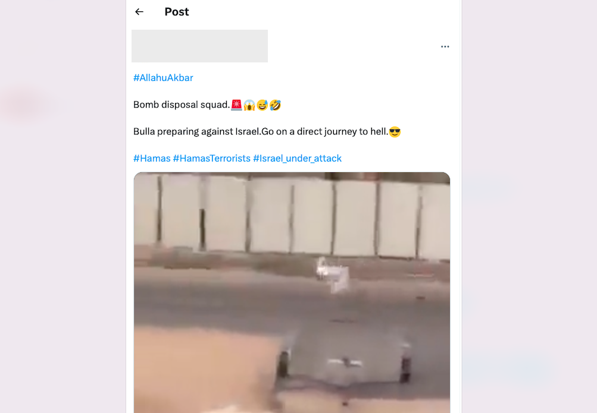Open the #Israel_under_attack hashtag

point(298,159)
